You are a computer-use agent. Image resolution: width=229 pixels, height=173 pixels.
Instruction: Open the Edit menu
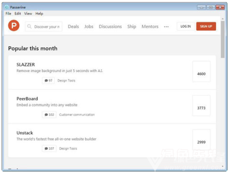click(18, 14)
